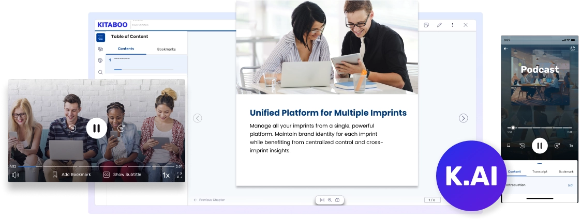Go back with the podcast app arrow
Screen dimensions: 581x221
point(506,49)
